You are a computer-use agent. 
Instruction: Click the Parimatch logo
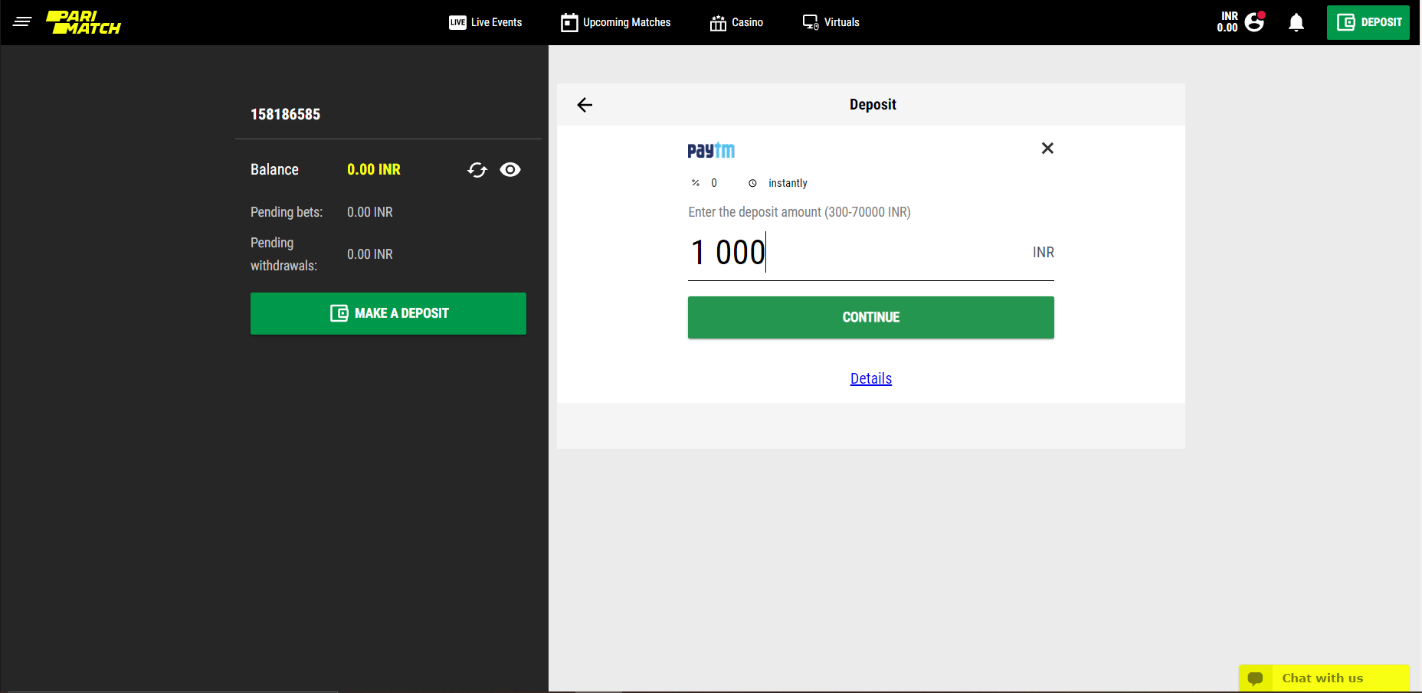coord(84,22)
